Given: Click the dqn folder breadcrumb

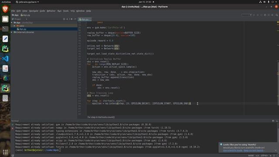Looking at the screenshot, I should click(15, 15).
